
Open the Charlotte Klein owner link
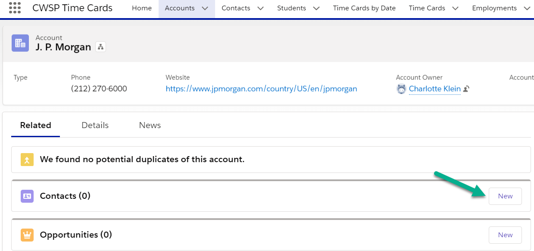434,89
